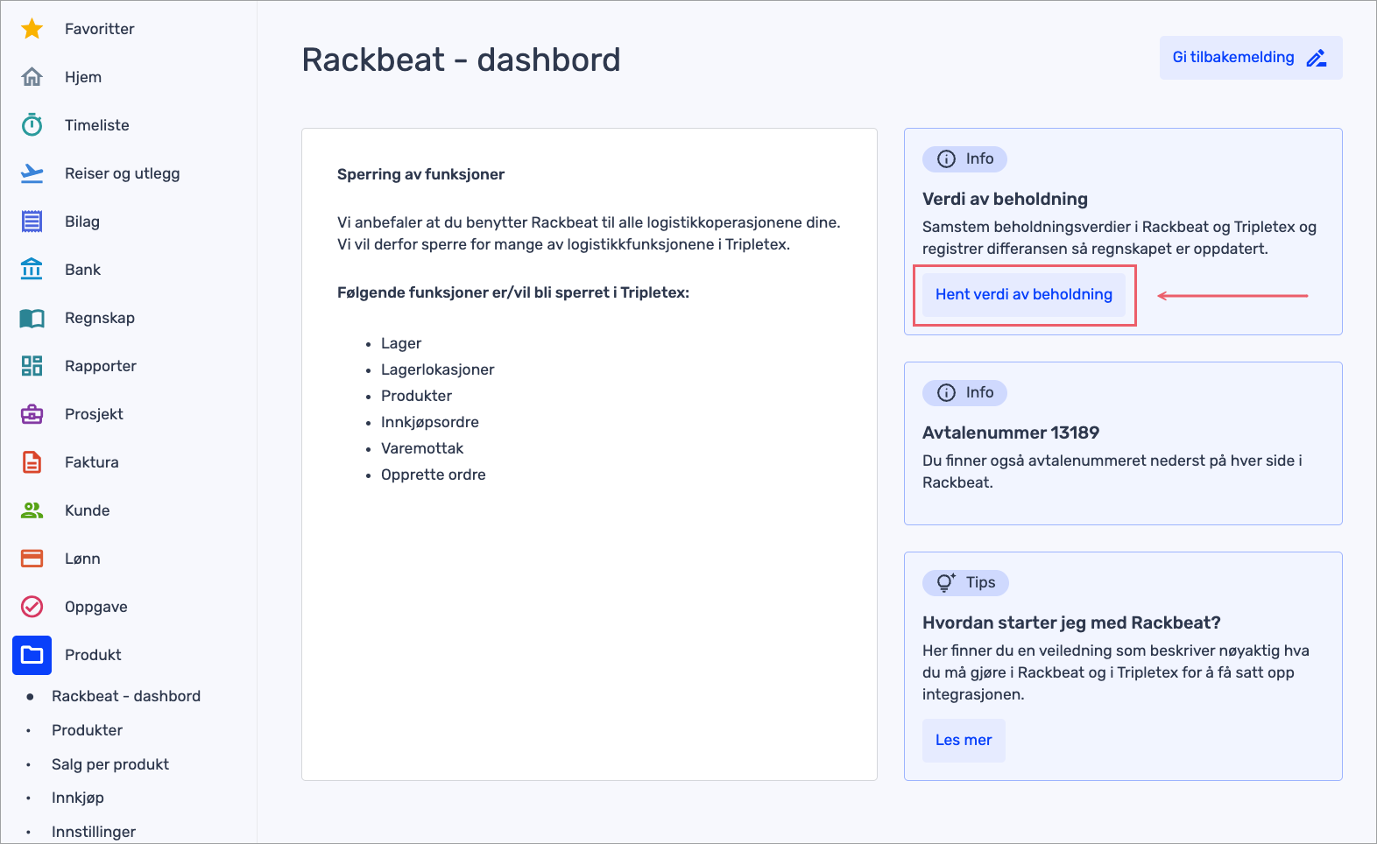Image resolution: width=1377 pixels, height=844 pixels.
Task: Click Les mer button
Action: (964, 741)
